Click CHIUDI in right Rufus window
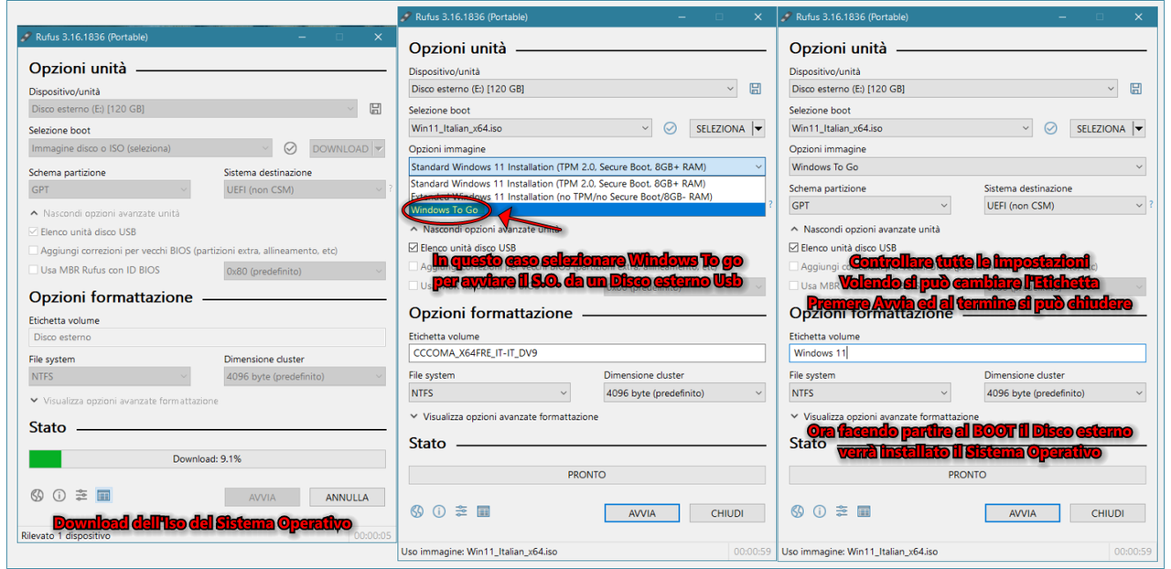The height and width of the screenshot is (569, 1171). click(1107, 513)
